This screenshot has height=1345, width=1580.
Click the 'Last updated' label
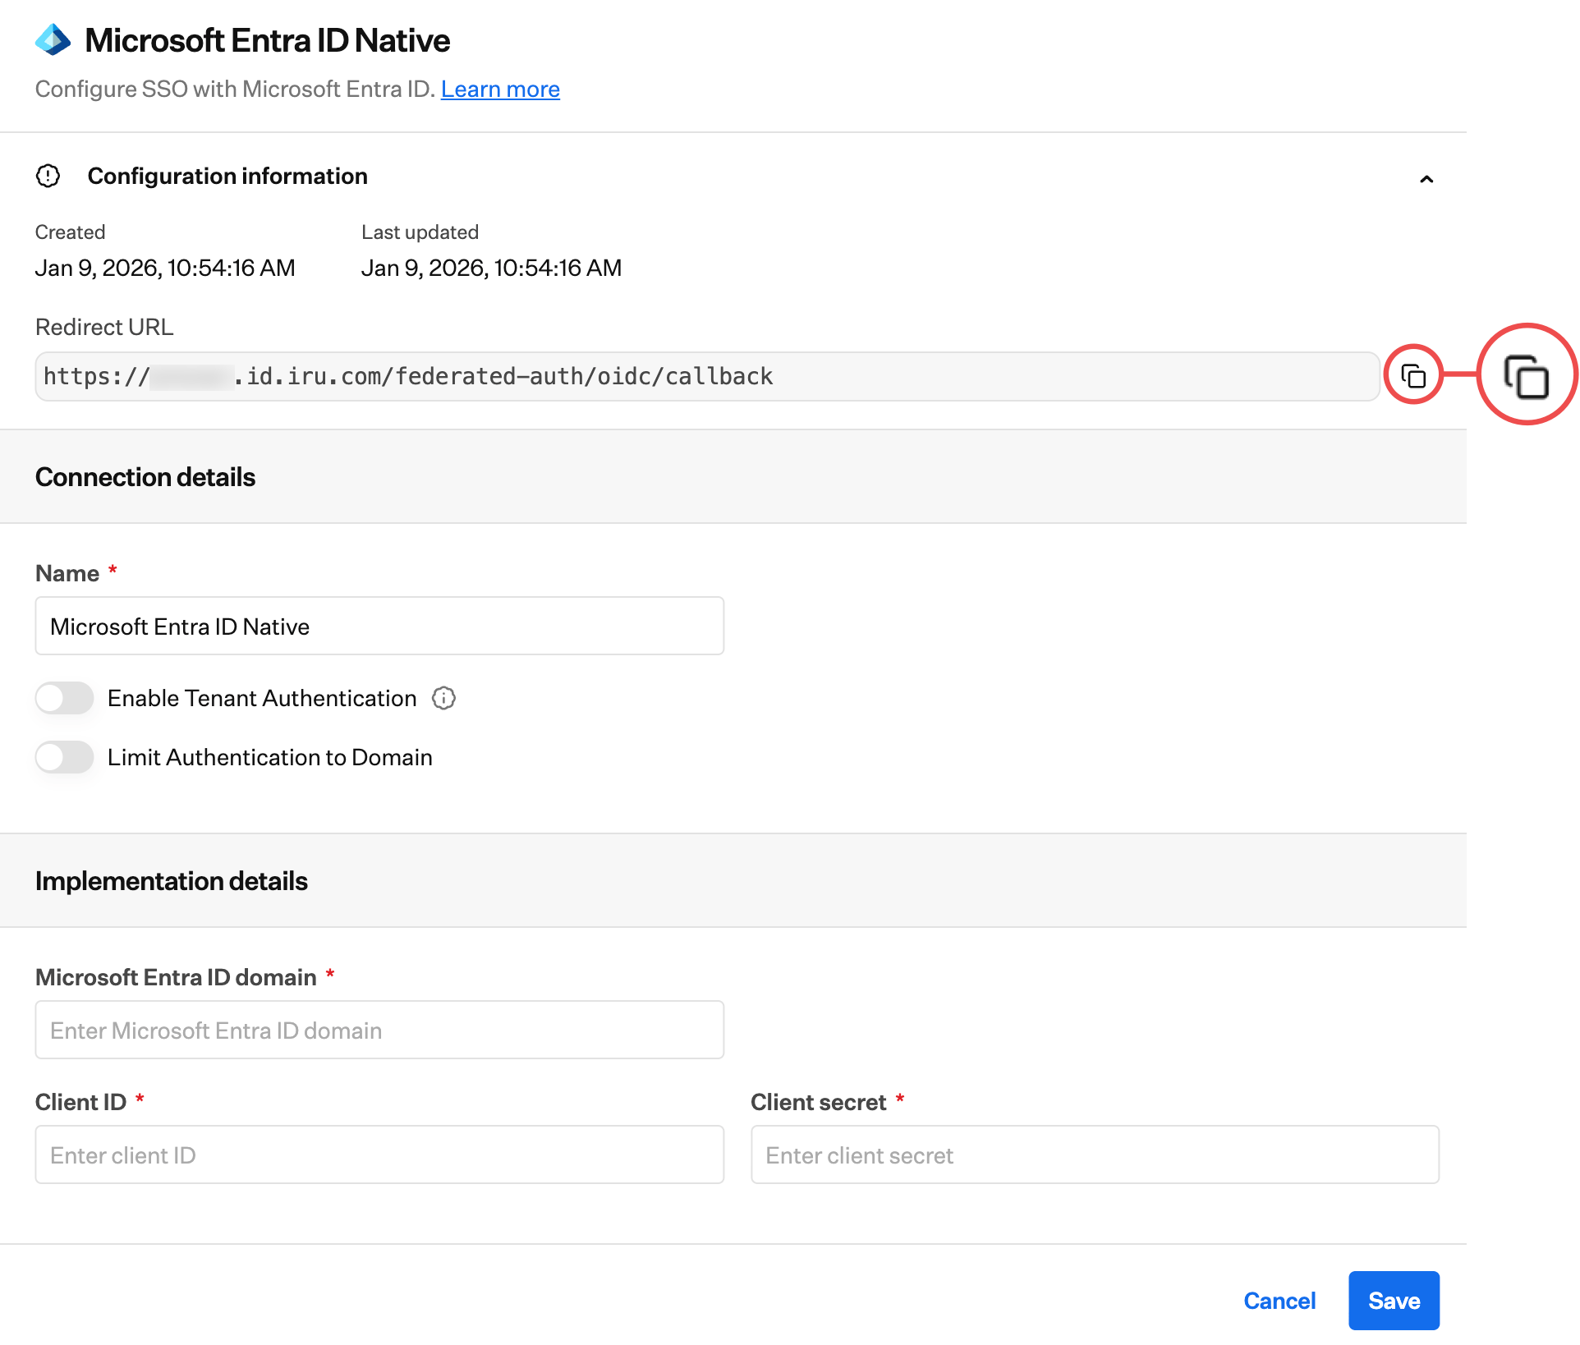(x=420, y=232)
